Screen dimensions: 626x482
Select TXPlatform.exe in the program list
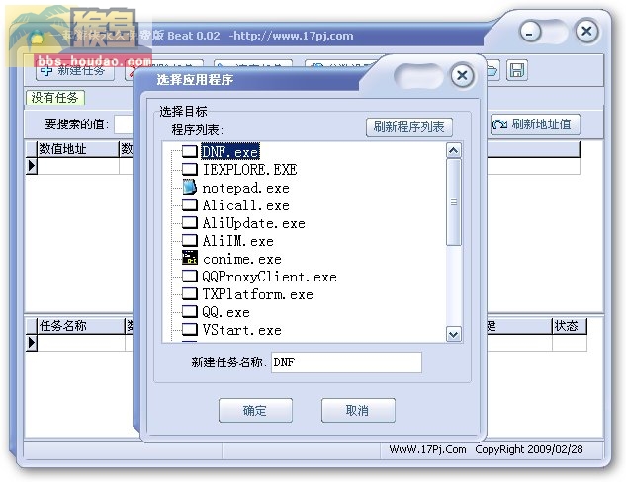(x=257, y=294)
